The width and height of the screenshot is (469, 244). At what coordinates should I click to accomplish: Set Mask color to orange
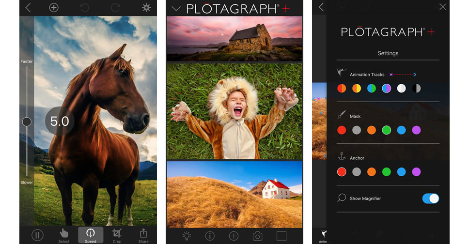(x=372, y=130)
